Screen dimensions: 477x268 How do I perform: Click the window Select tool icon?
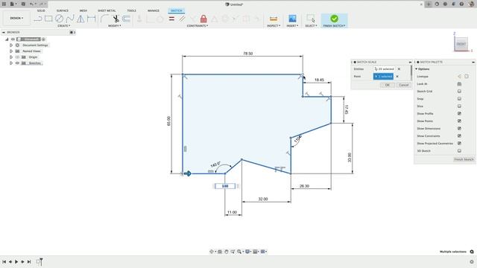[311, 19]
